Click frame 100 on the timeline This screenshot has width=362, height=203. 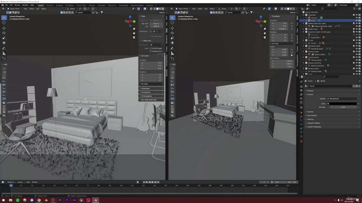(x=121, y=185)
